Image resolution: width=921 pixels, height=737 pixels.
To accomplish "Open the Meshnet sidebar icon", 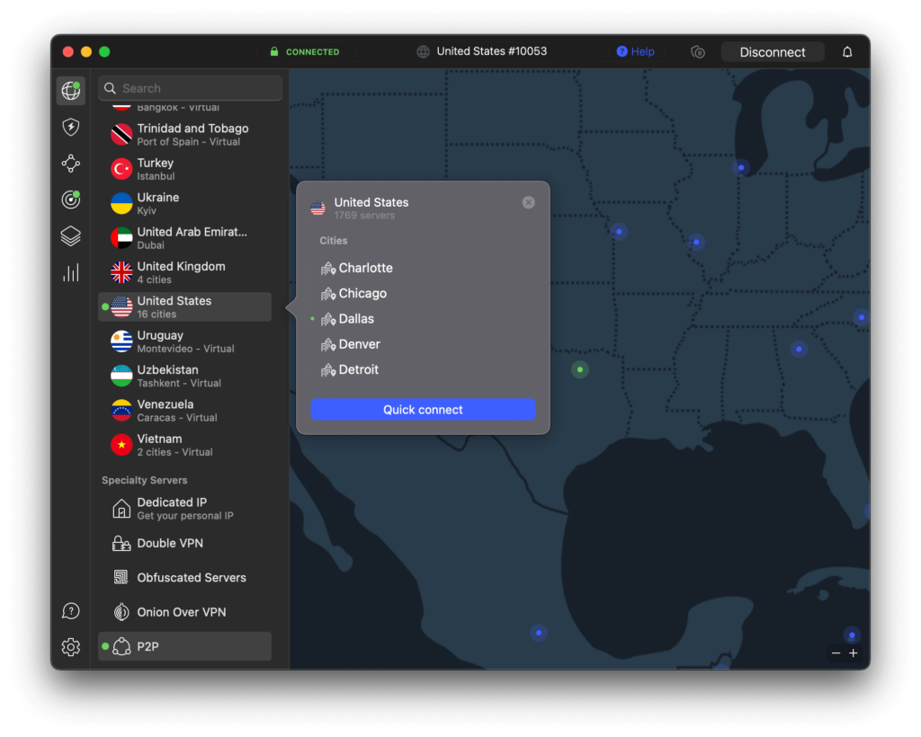I will click(x=70, y=163).
